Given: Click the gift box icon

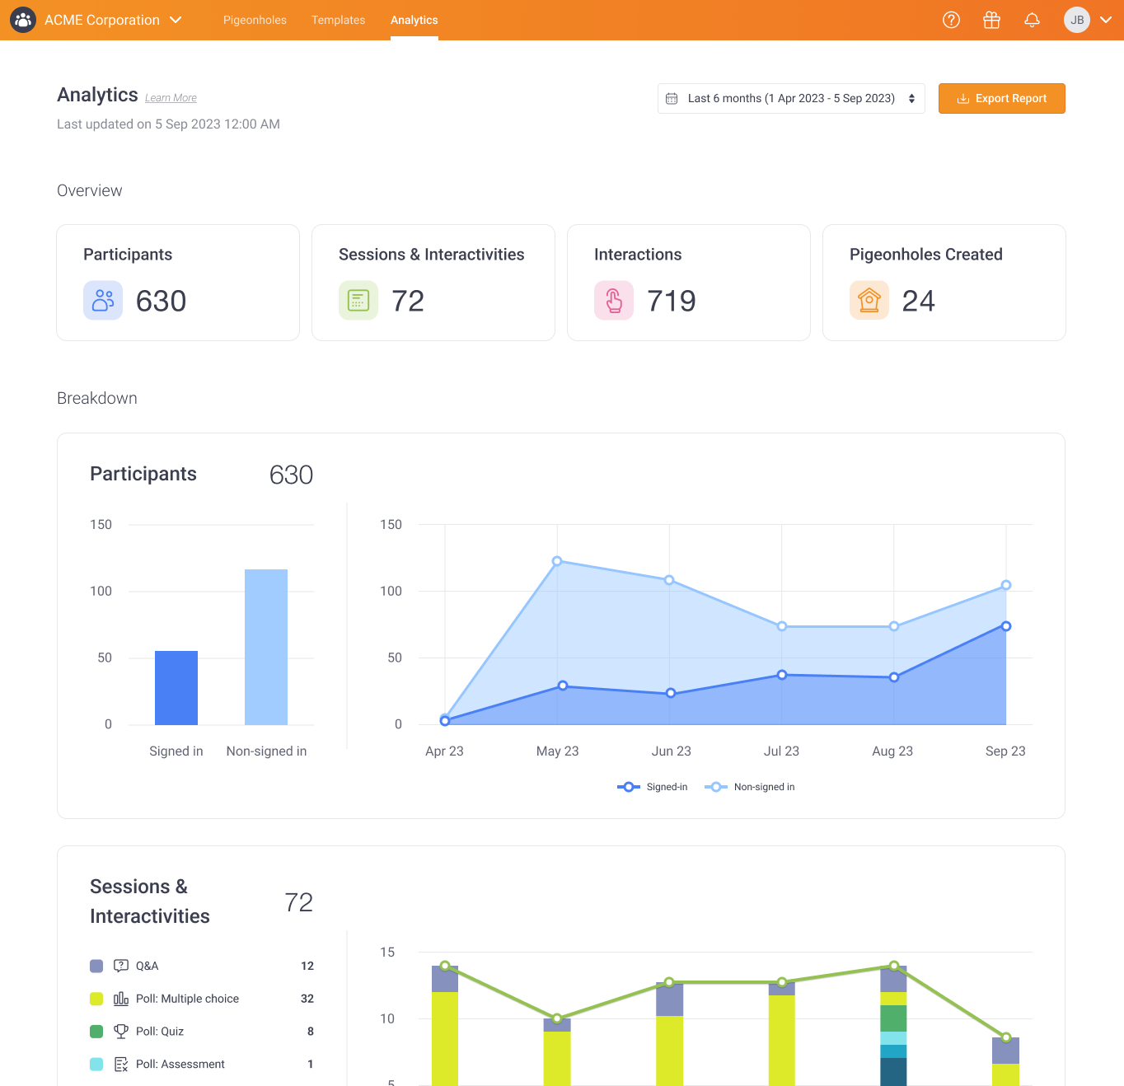Looking at the screenshot, I should 991,20.
